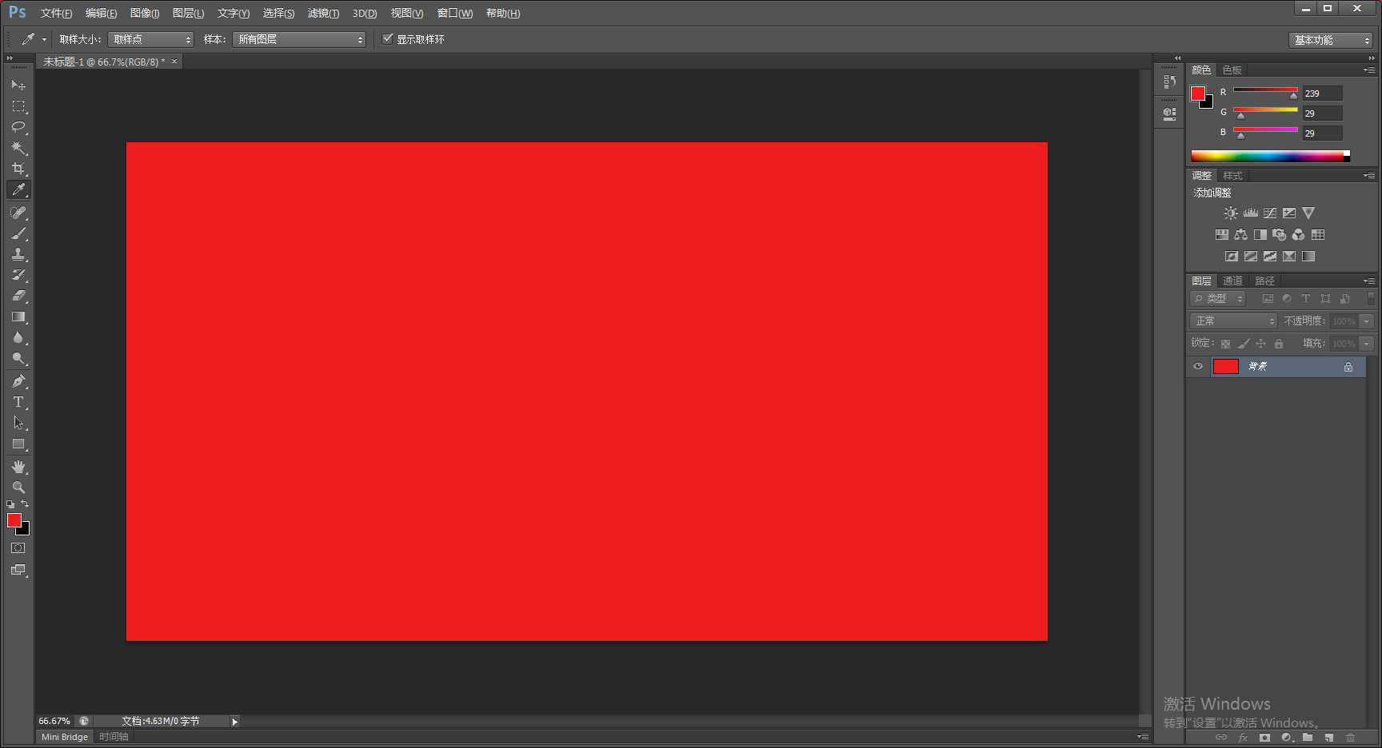
Task: Select the Lasso tool
Action: 18,126
